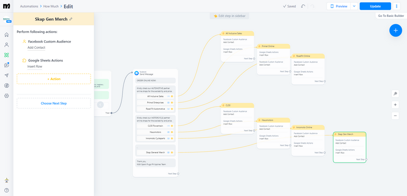Open the Ads dollar-sign icon in the sidebar
Screen dimensions: 407x196
tap(6, 85)
